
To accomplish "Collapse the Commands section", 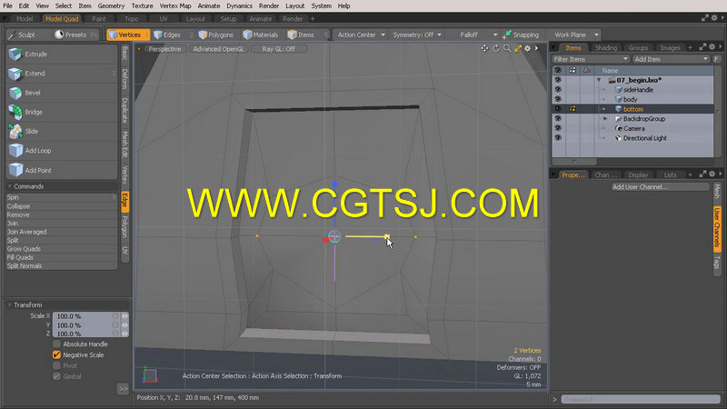I will click(x=10, y=186).
